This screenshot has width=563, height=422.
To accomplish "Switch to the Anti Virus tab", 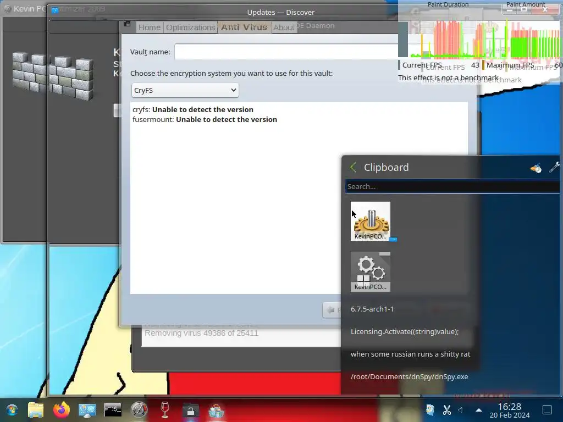I will [244, 27].
